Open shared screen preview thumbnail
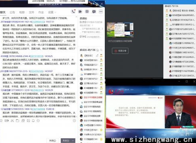The height and width of the screenshot is (143, 196). pyautogui.click(x=120, y=30)
